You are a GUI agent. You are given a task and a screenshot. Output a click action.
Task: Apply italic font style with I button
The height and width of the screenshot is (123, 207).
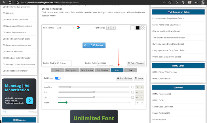[113, 28]
